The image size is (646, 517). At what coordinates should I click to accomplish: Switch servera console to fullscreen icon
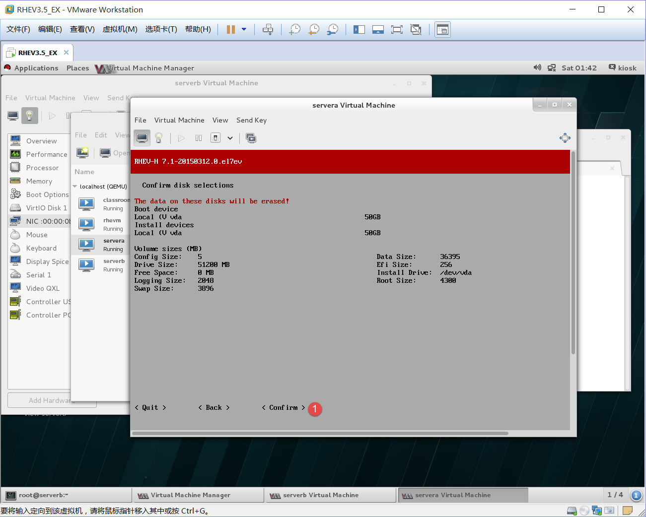(x=565, y=138)
